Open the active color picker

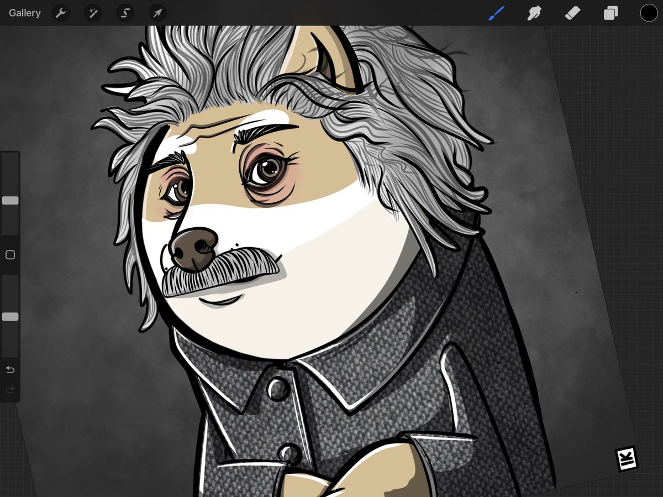tap(649, 13)
